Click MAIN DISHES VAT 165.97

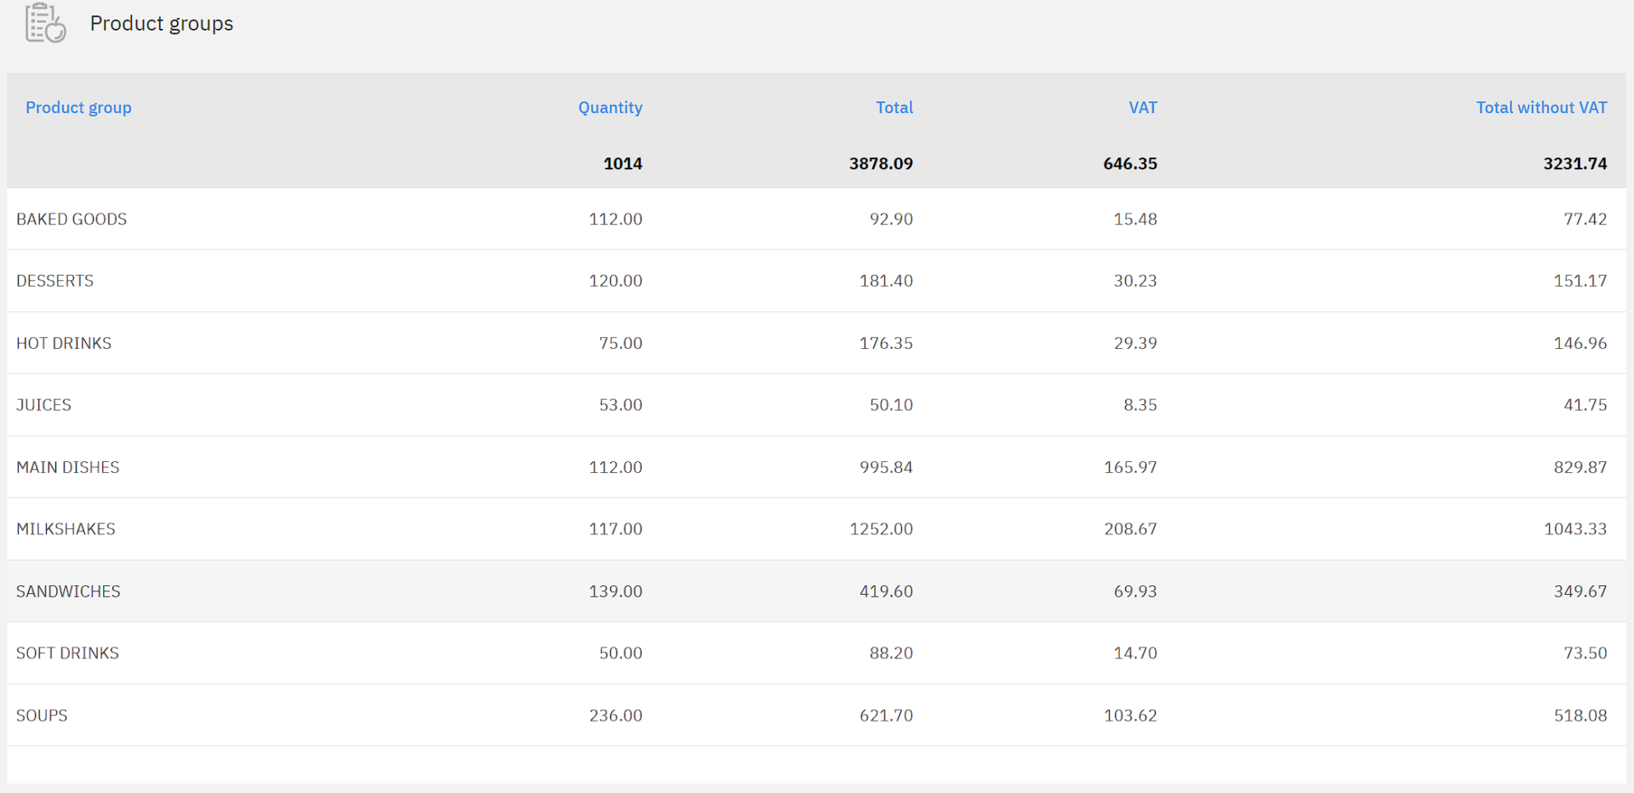coord(1130,467)
